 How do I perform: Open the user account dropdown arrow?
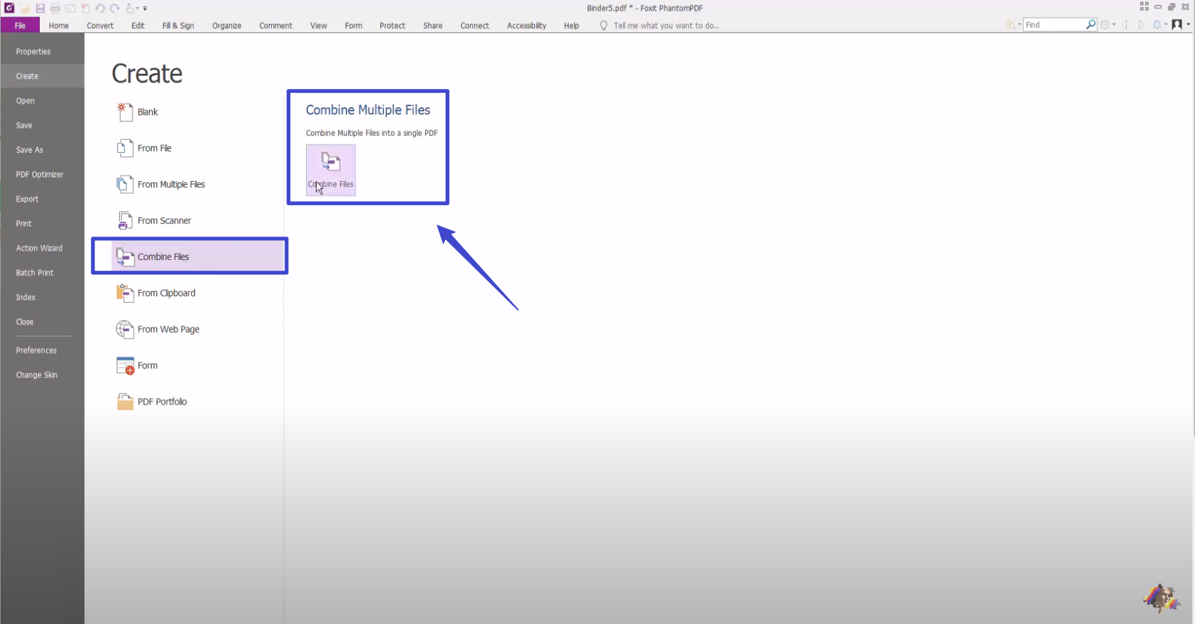tap(1188, 24)
